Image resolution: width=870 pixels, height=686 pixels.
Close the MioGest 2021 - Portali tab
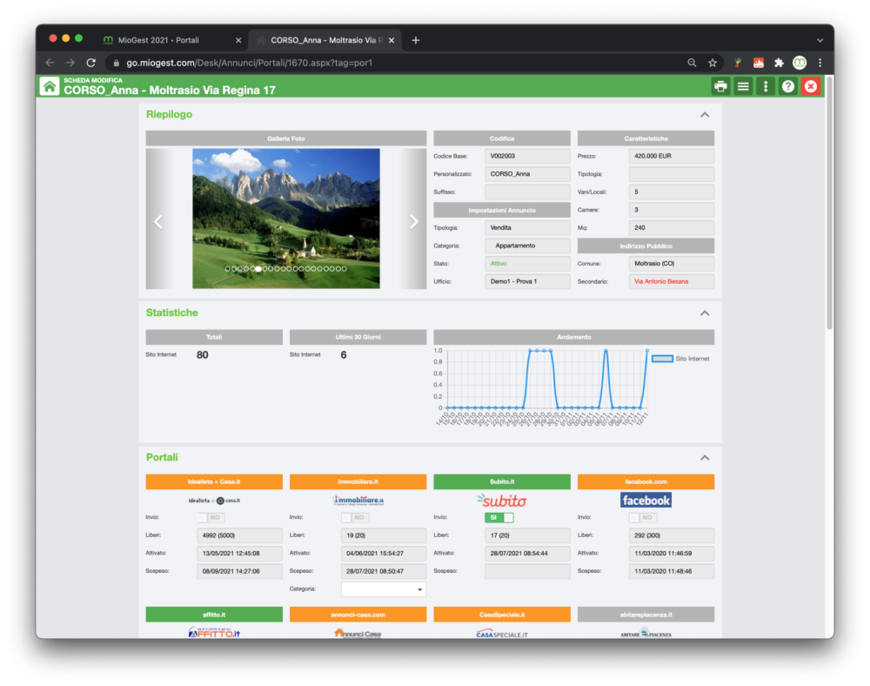tap(238, 40)
